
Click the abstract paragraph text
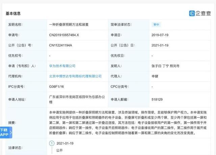(x=128, y=123)
